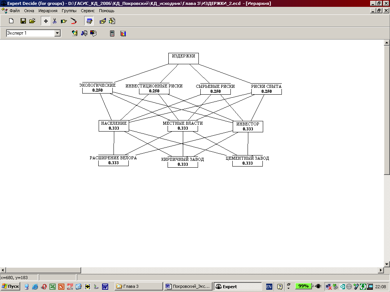Select the РИСКИ СБЫТА node

point(266,89)
